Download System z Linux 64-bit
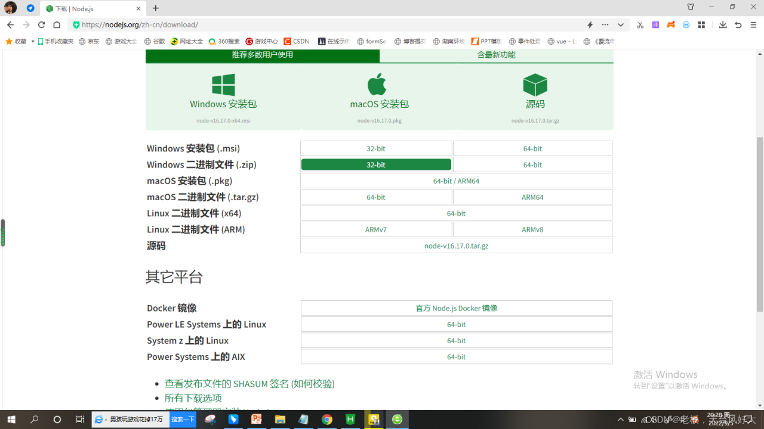The image size is (764, 429). 457,340
